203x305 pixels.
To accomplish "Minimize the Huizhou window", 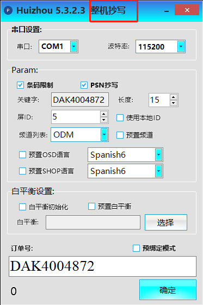I will click(x=167, y=11).
